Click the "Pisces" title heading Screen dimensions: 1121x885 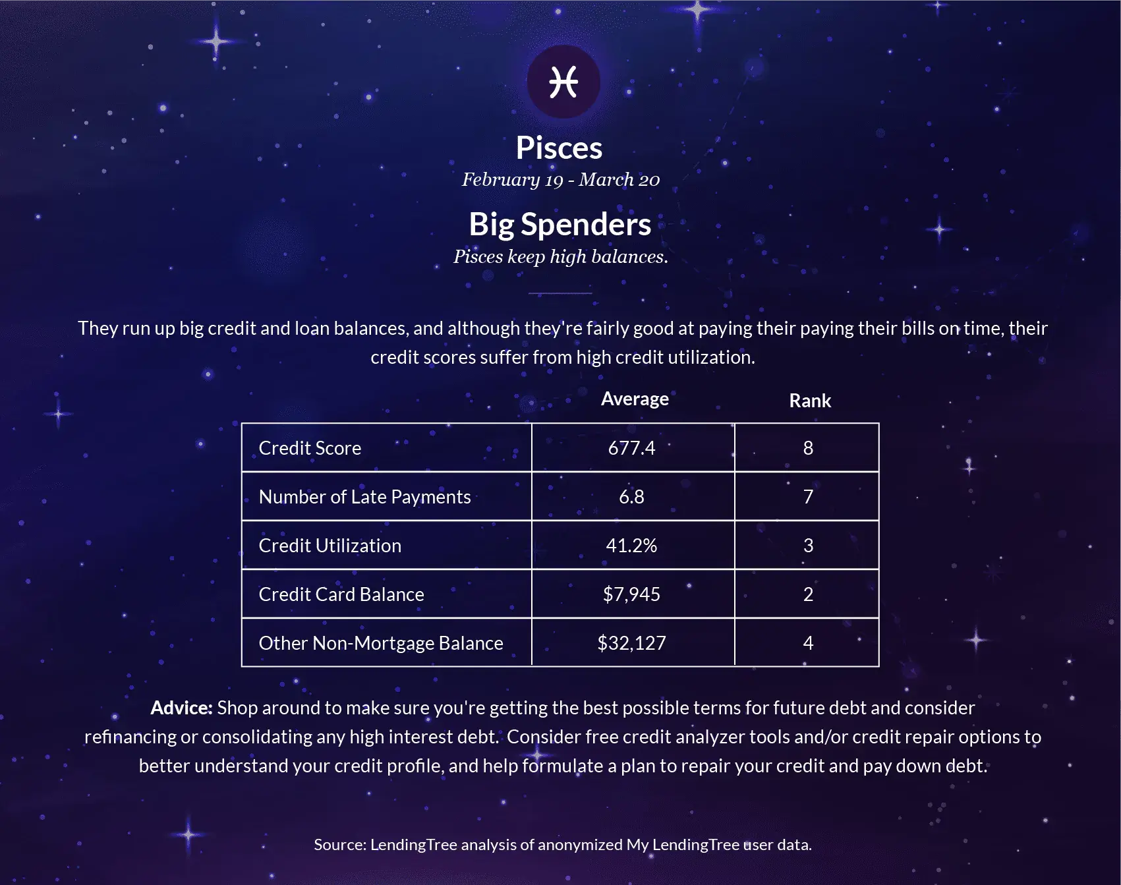point(559,148)
